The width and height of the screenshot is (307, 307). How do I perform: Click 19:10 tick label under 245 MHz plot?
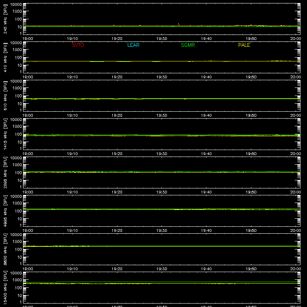click(x=72, y=39)
